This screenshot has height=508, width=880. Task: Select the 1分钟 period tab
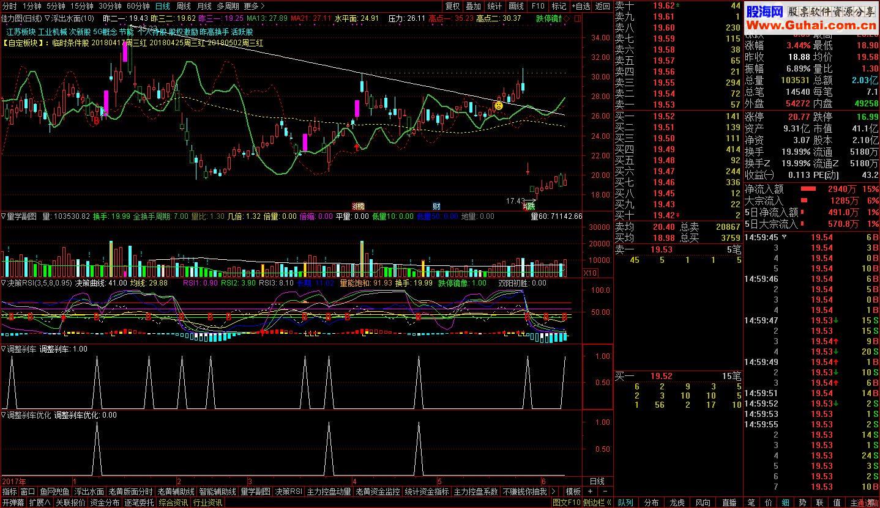[32, 6]
